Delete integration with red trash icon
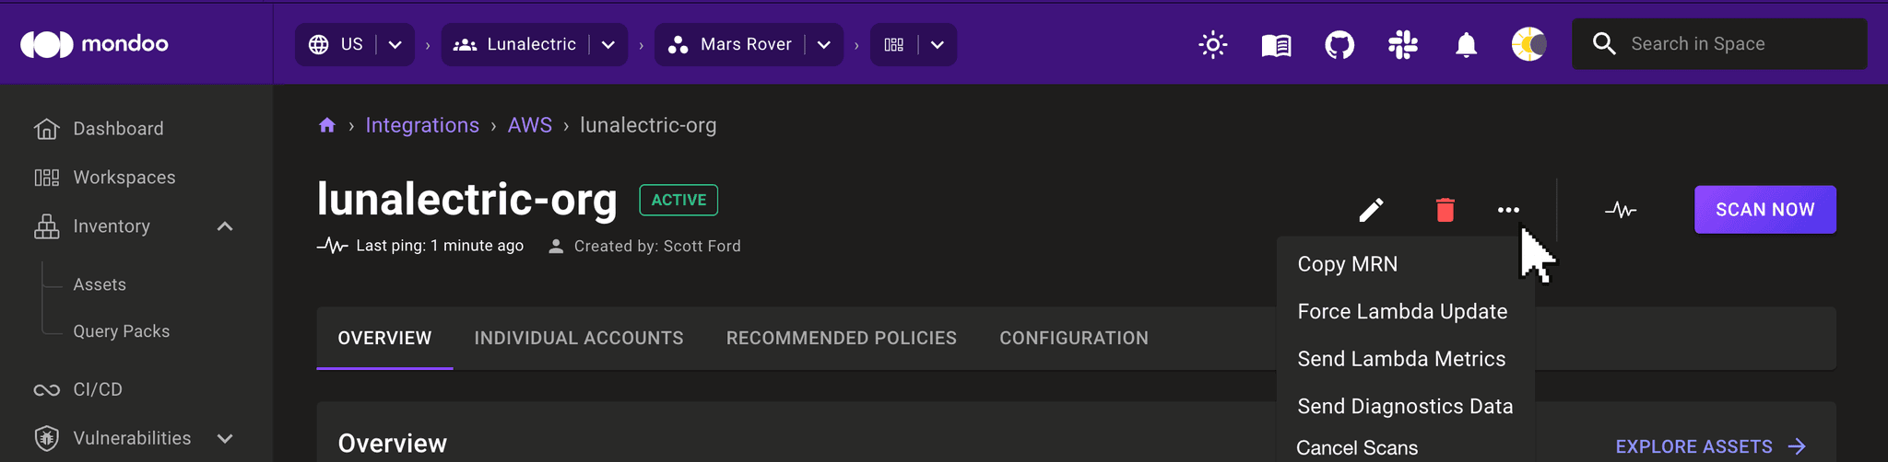The width and height of the screenshot is (1888, 462). (x=1445, y=210)
